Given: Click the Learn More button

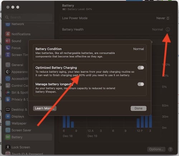Looking at the screenshot, I should (x=45, y=108).
